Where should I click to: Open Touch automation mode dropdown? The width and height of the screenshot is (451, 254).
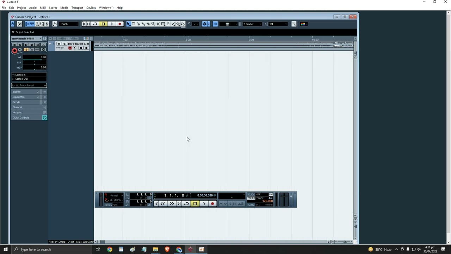69,24
